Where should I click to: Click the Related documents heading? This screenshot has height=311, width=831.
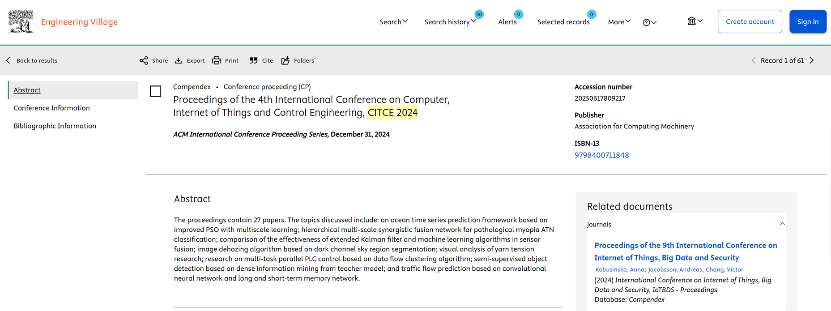tap(630, 206)
